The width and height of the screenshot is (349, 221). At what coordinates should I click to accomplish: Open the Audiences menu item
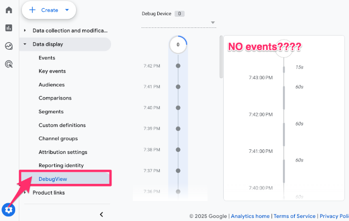click(52, 85)
